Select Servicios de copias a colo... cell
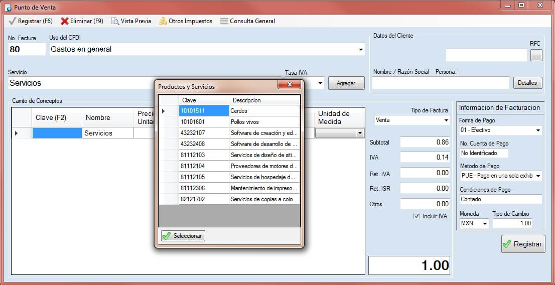This screenshot has height=285, width=555. 264,199
